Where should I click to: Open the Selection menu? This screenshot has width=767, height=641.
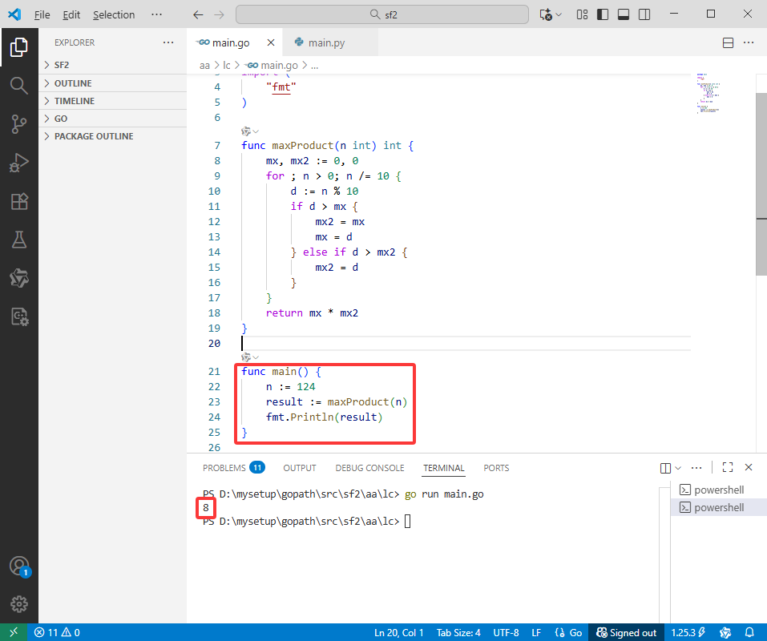pos(114,14)
